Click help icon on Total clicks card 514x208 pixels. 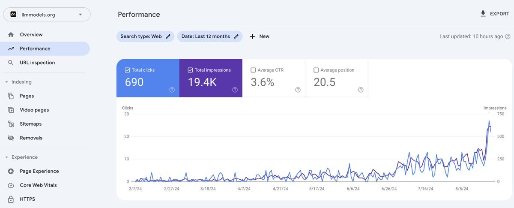pyautogui.click(x=172, y=90)
